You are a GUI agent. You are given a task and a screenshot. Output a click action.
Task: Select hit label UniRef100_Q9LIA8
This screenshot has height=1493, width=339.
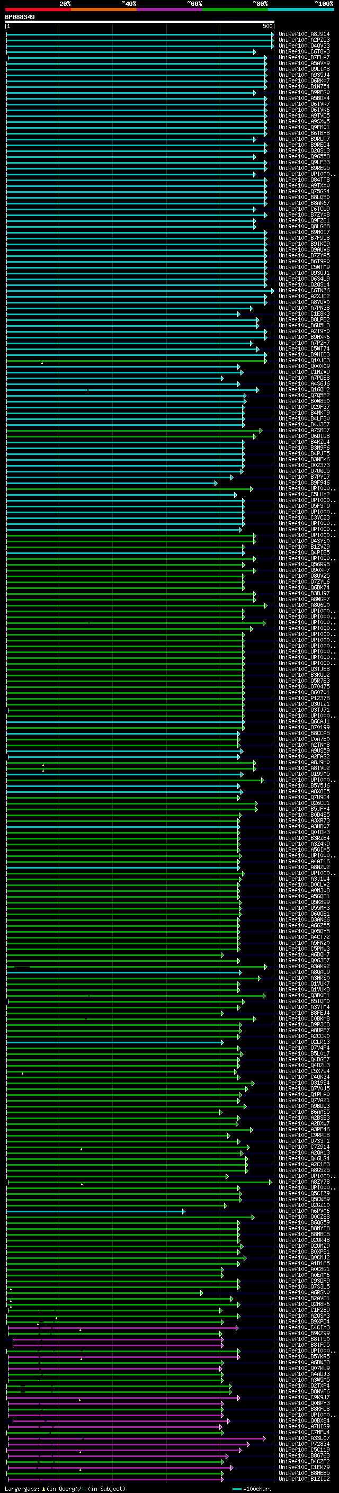click(x=304, y=69)
